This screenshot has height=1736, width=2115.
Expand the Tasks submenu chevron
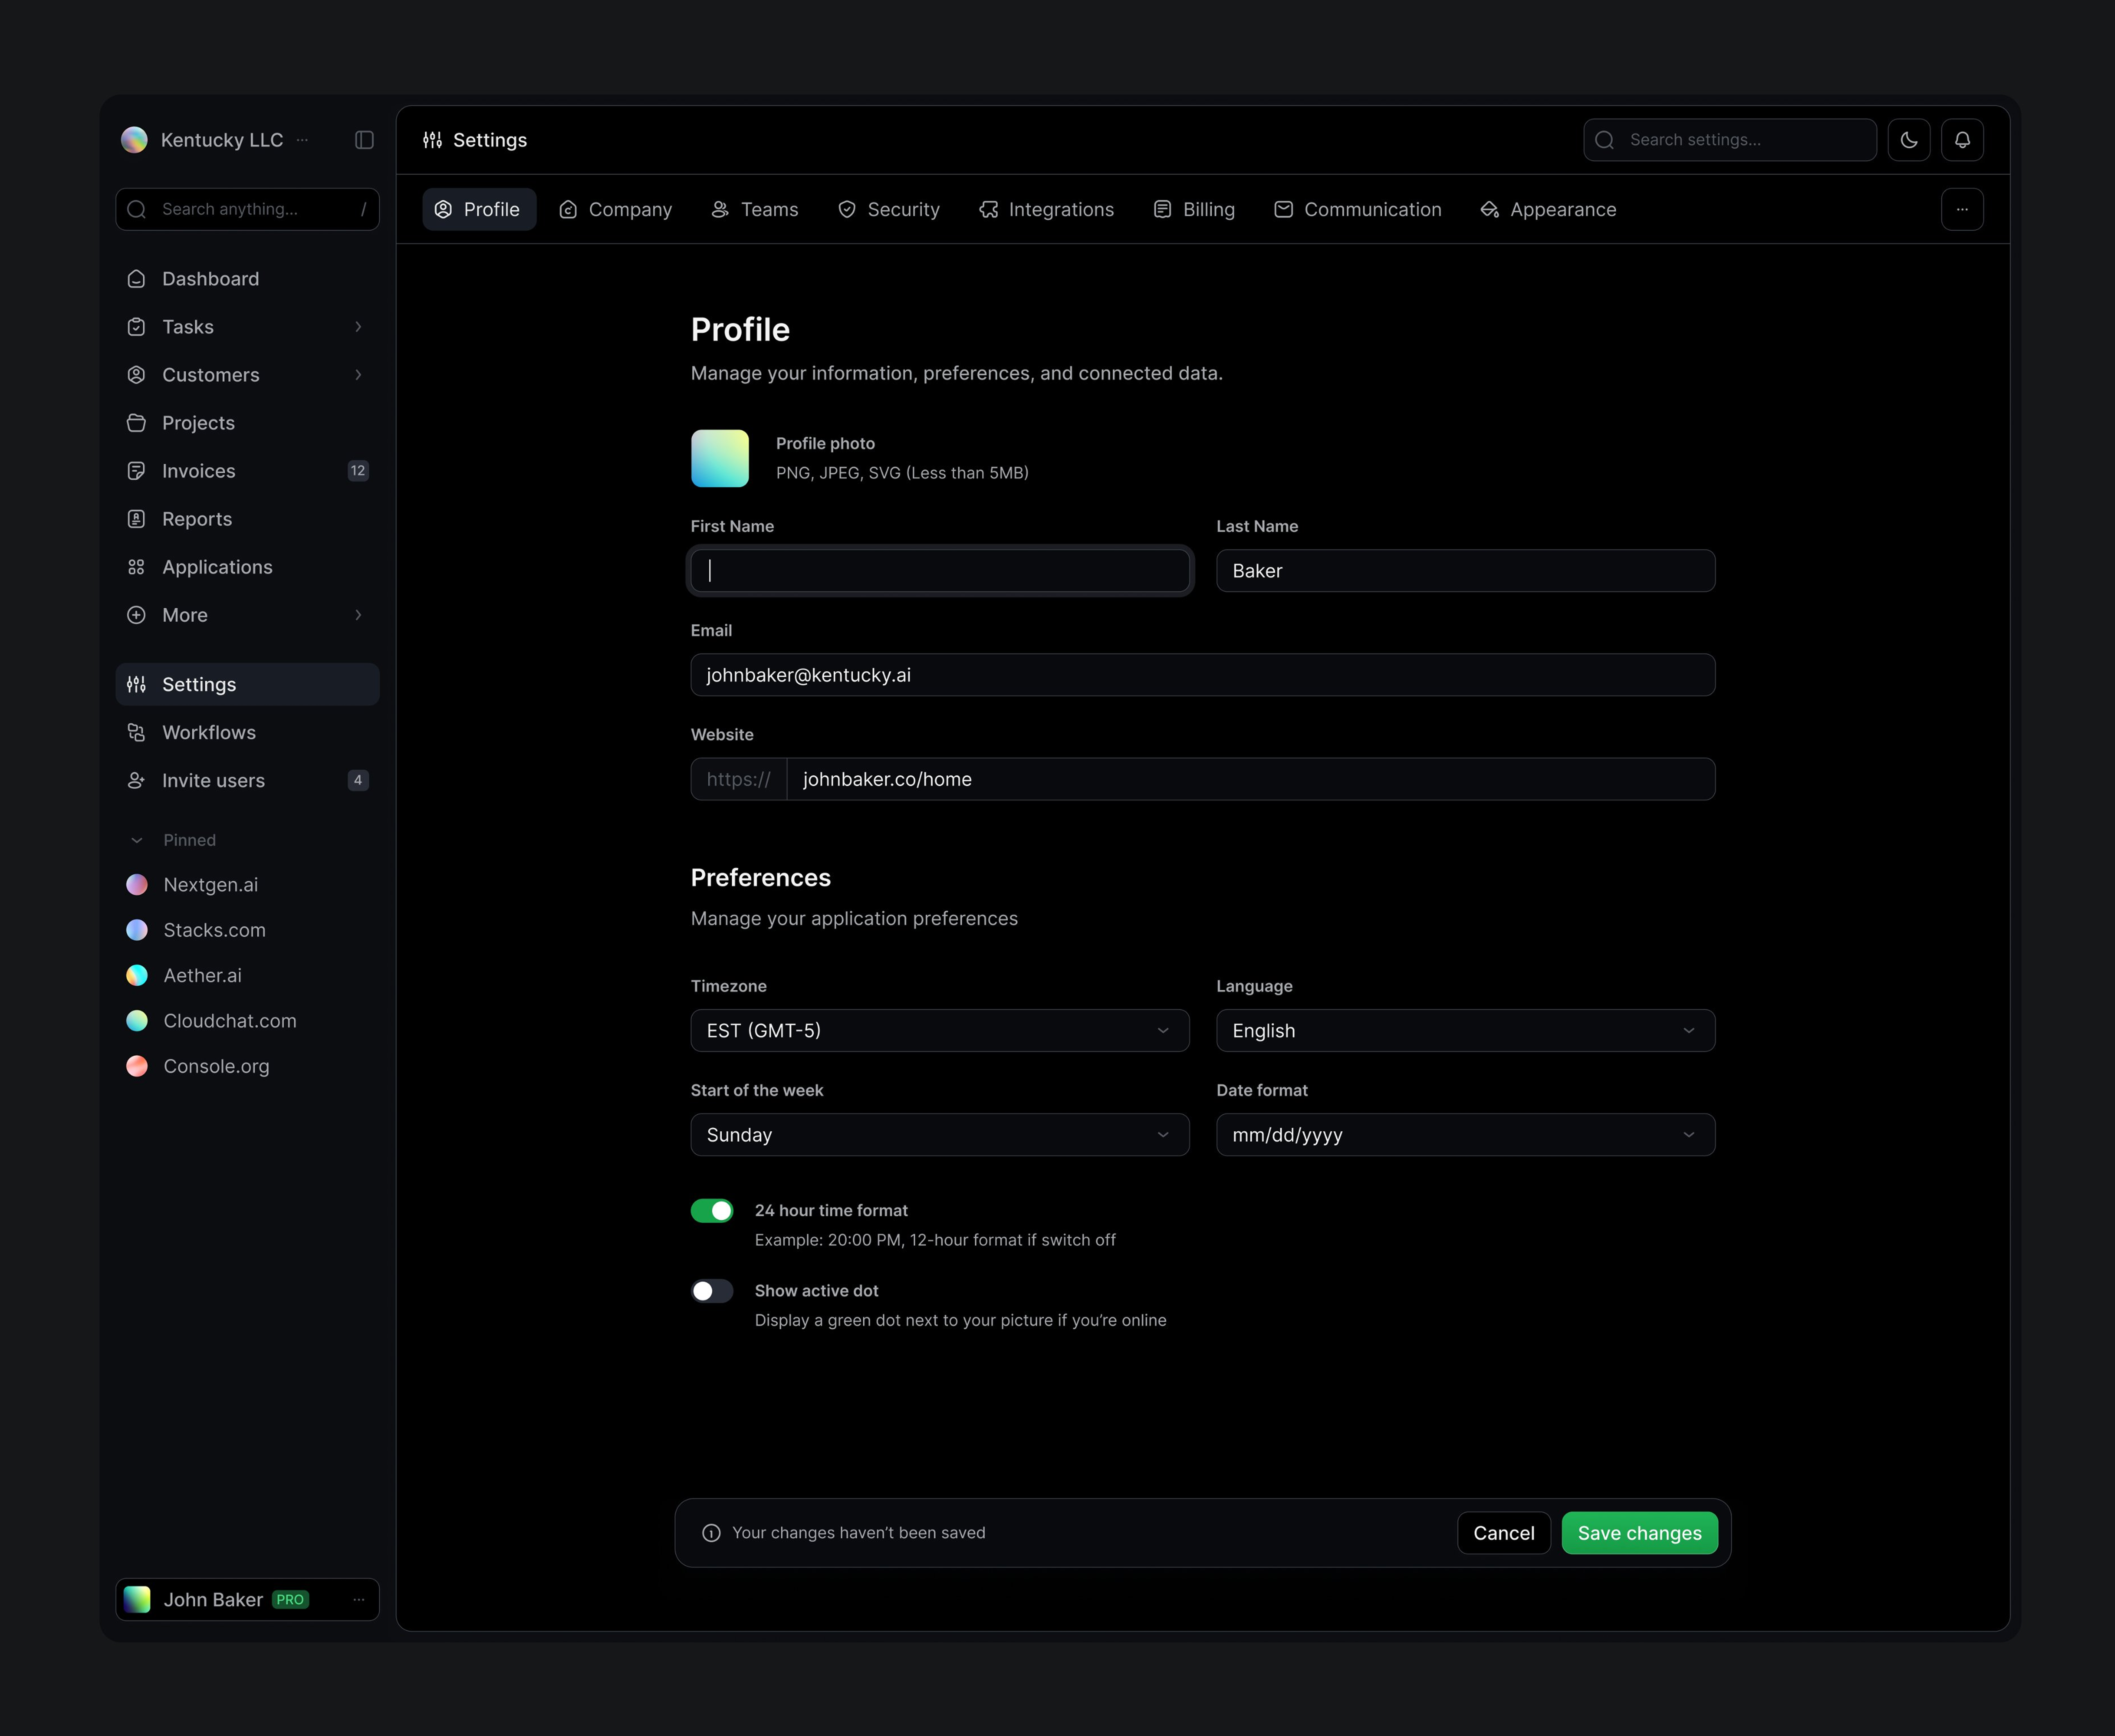coord(358,327)
